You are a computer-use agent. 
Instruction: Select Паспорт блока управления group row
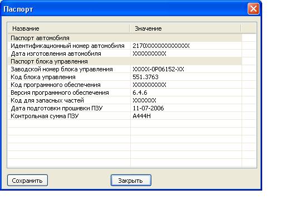125,61
